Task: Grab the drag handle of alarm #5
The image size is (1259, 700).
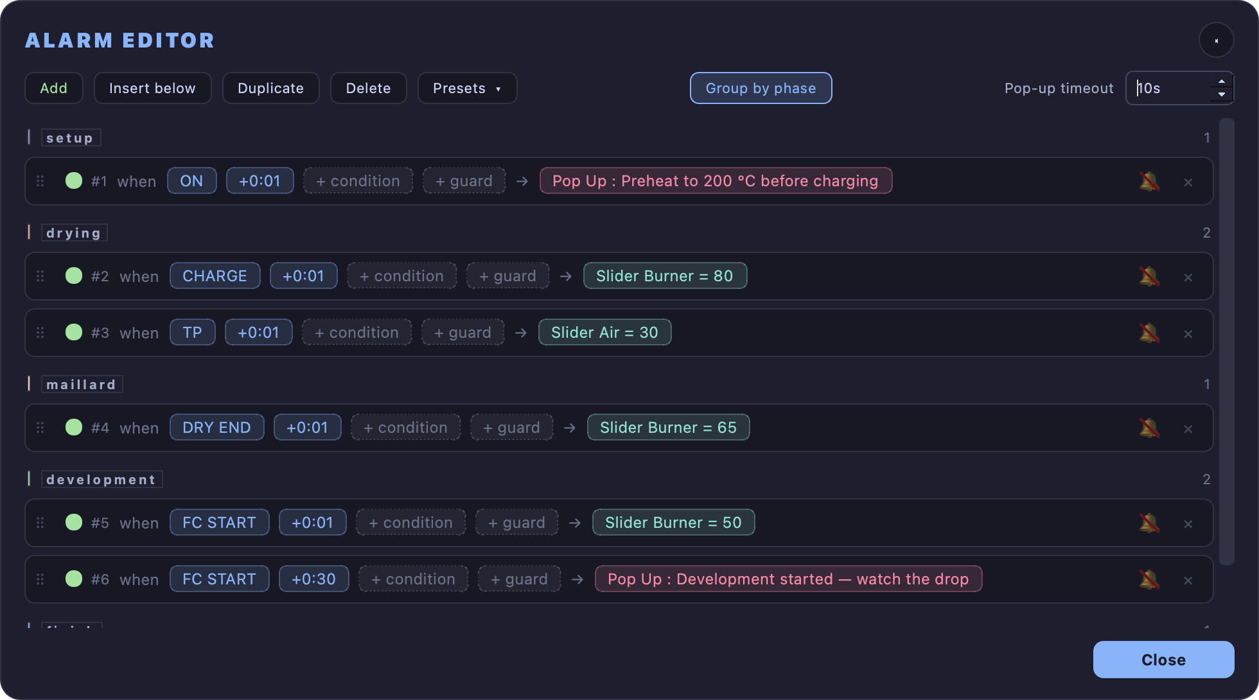Action: pyautogui.click(x=40, y=523)
